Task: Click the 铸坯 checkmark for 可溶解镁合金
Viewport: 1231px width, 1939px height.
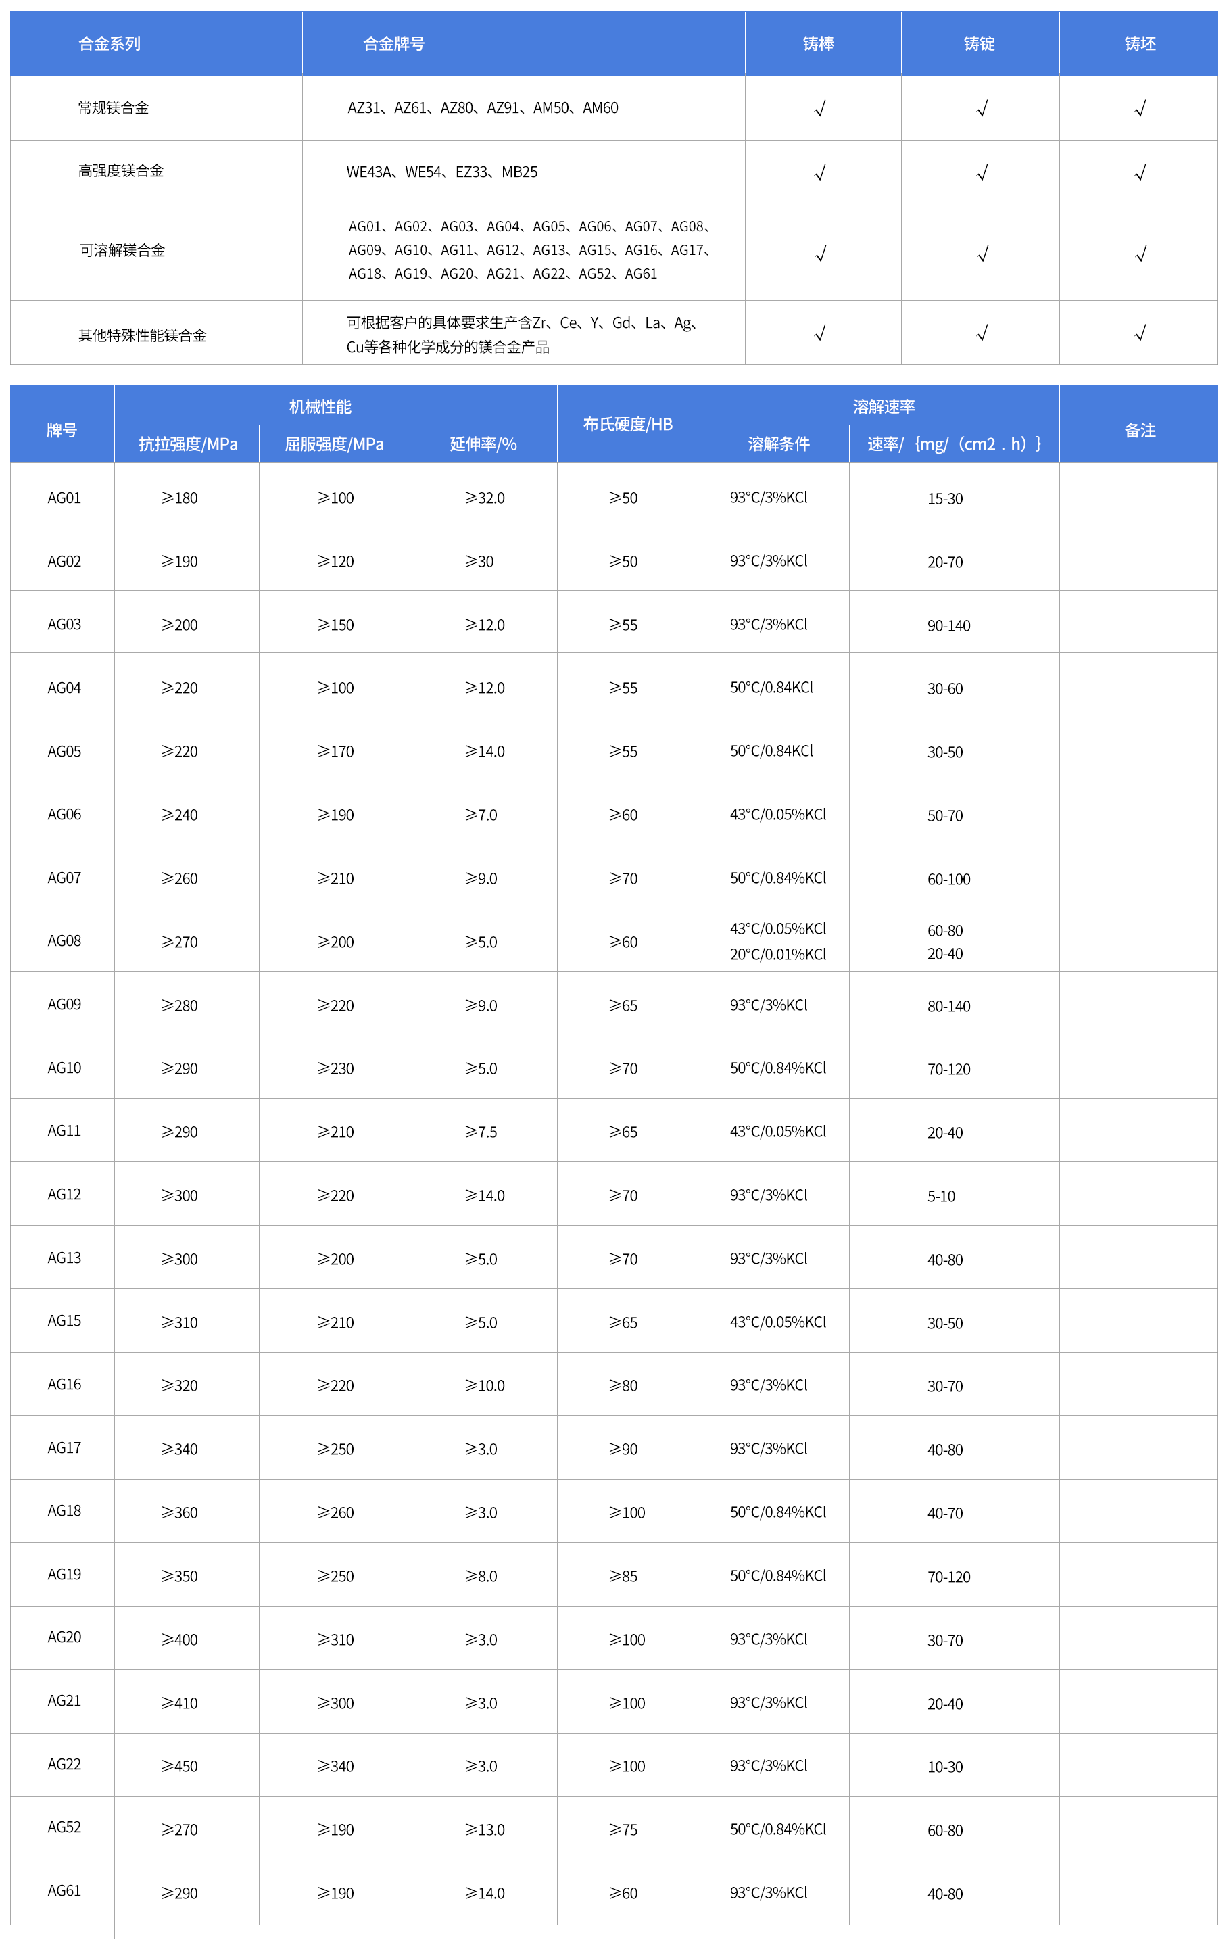Action: tap(1140, 254)
